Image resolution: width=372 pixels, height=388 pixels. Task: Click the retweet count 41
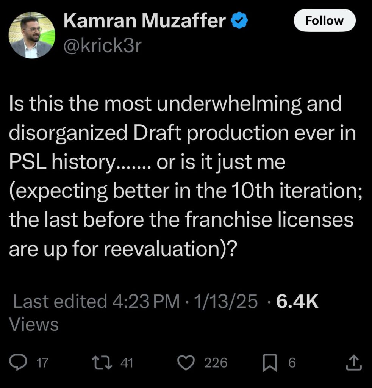(127, 363)
